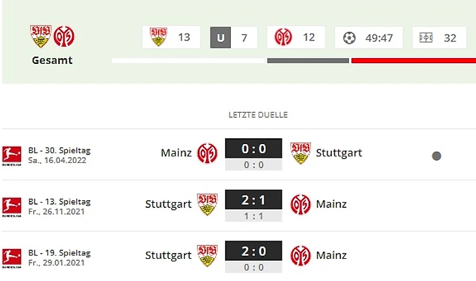Click the Bundesliga logo for the 26.11.2021 match

(x=12, y=205)
